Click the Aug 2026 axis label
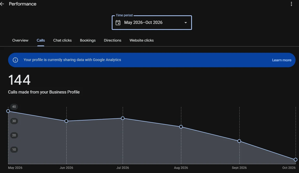Image resolution: width=299 pixels, height=173 pixels. pos(181,168)
